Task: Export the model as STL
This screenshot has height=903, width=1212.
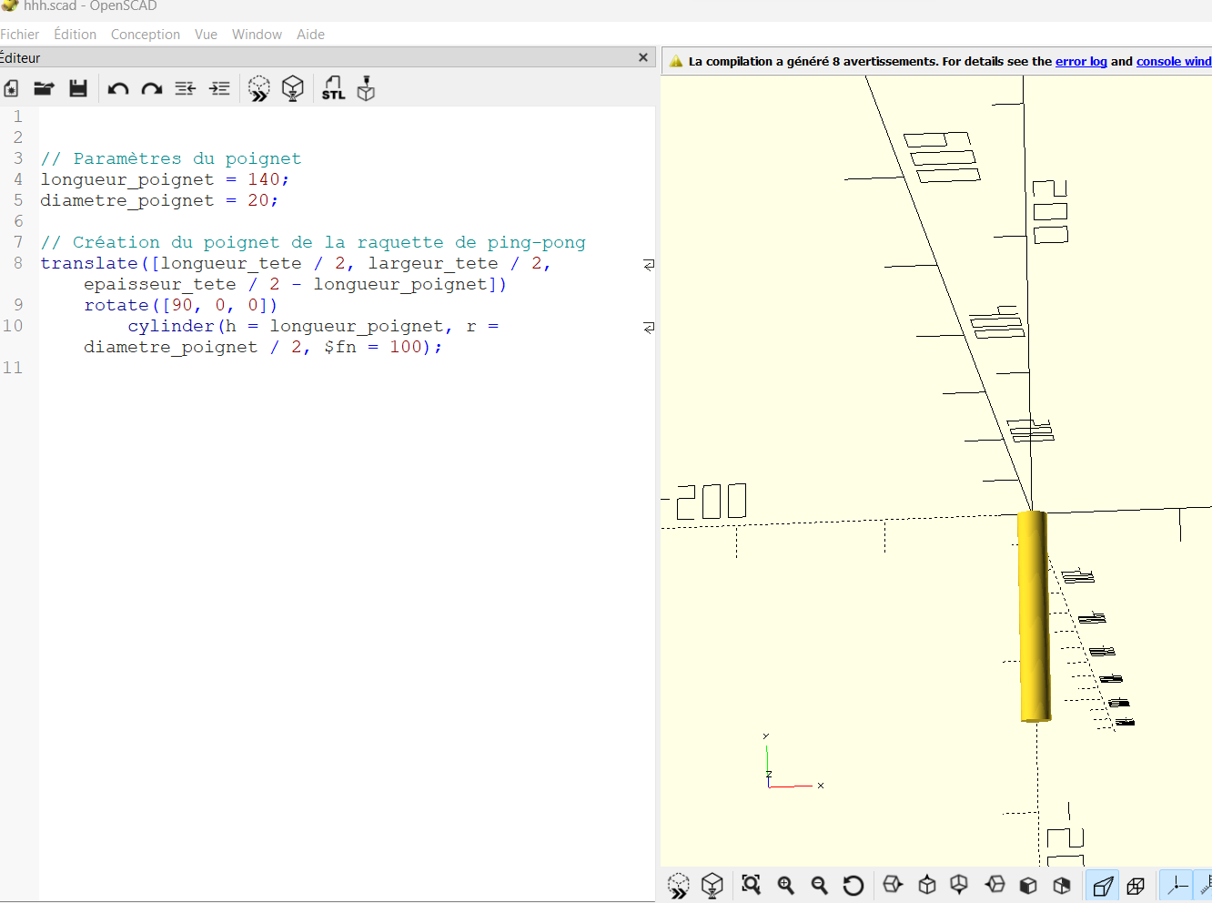Action: pyautogui.click(x=333, y=88)
